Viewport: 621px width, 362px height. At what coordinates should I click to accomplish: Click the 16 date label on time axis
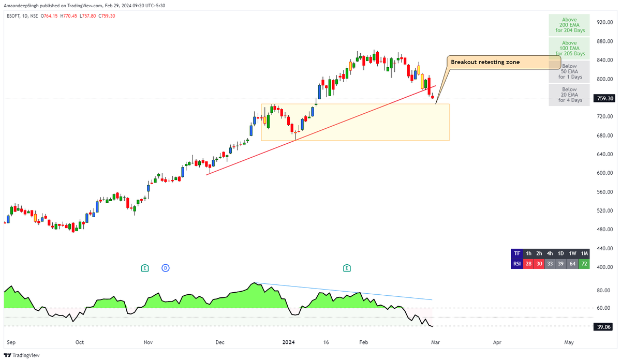point(326,342)
